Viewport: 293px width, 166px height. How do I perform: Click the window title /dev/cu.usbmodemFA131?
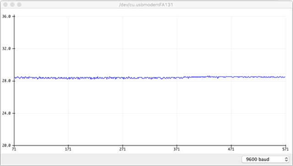(x=146, y=5)
